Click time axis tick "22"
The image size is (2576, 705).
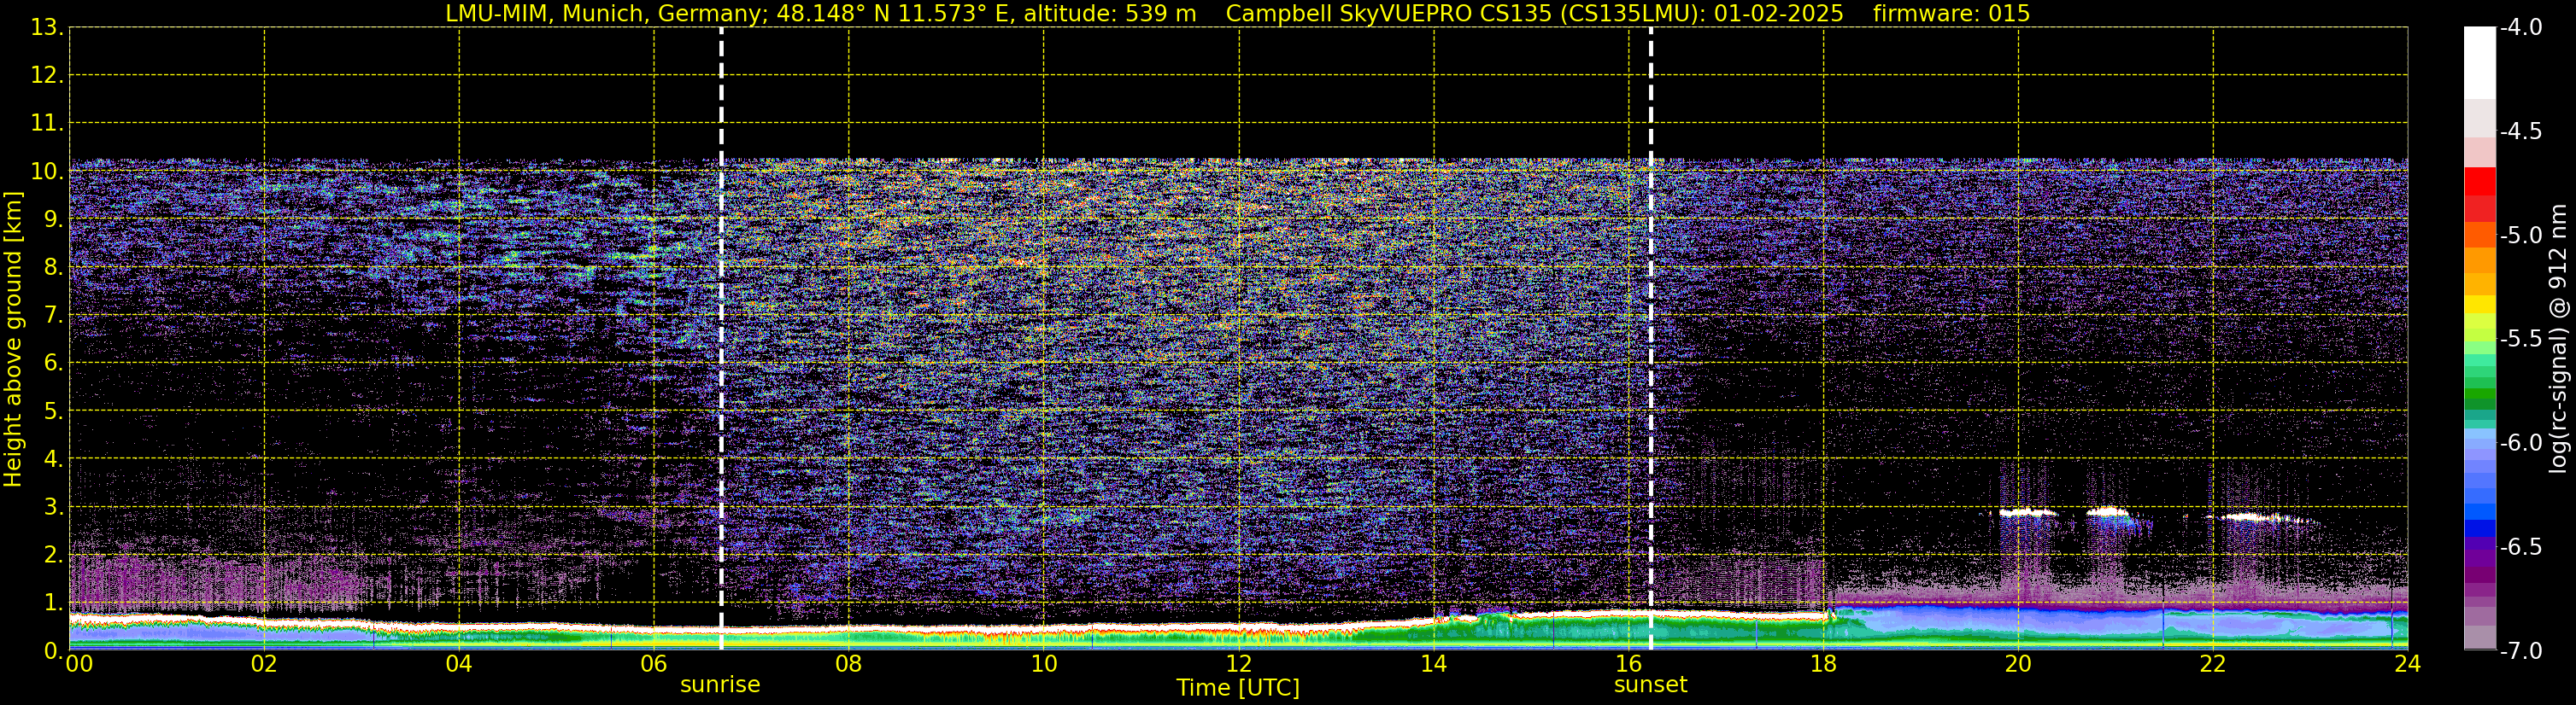tap(2213, 665)
